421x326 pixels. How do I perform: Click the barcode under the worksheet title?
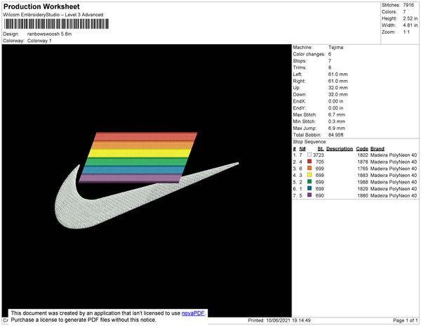pyautogui.click(x=56, y=24)
